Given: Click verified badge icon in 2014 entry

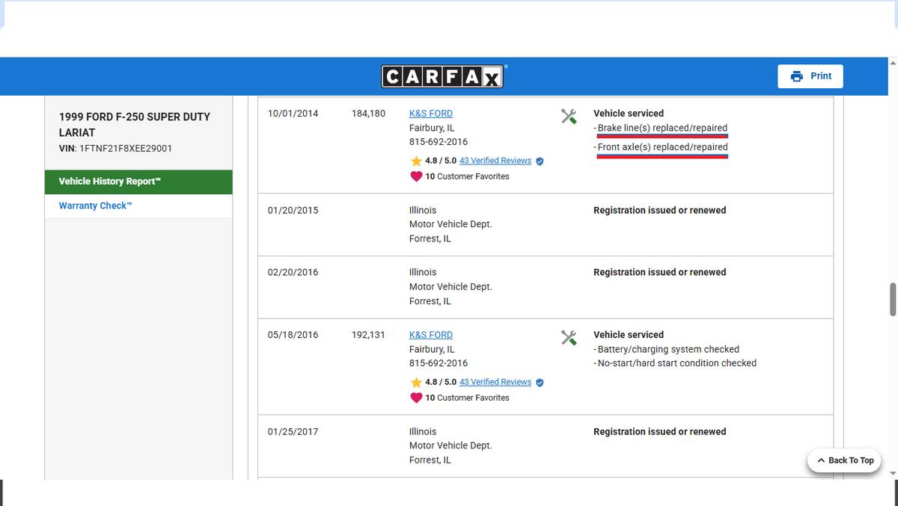Looking at the screenshot, I should pos(540,161).
